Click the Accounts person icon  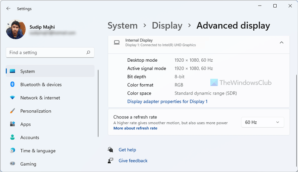point(12,138)
